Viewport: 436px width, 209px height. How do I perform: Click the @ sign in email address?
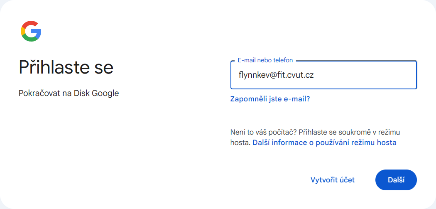(x=265, y=75)
